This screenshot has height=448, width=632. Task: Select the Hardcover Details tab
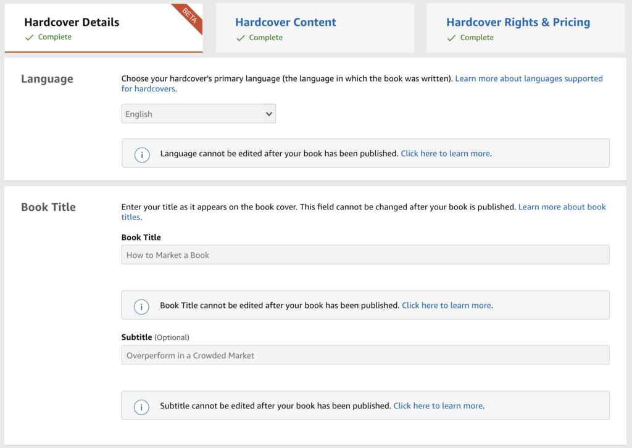(x=72, y=22)
